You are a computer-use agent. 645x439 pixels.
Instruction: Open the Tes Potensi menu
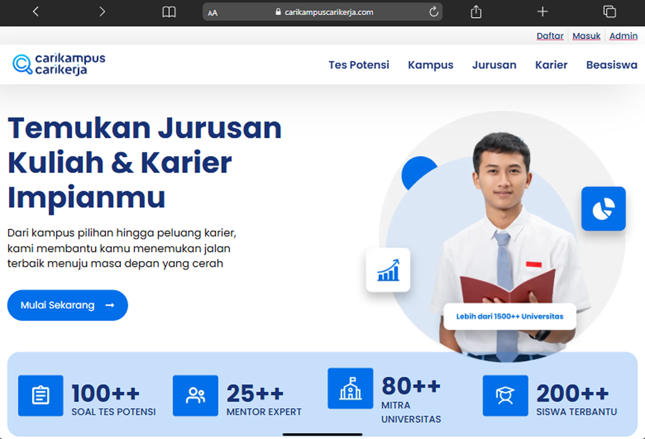tap(358, 65)
